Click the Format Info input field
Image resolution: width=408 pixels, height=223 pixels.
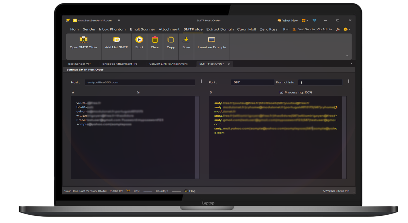pos(320,82)
